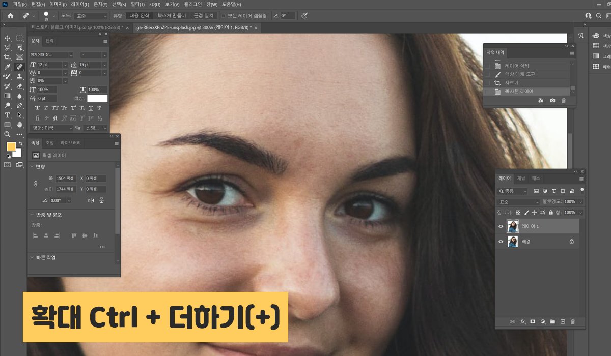Select '레이어 삭제' history state

(x=526, y=66)
